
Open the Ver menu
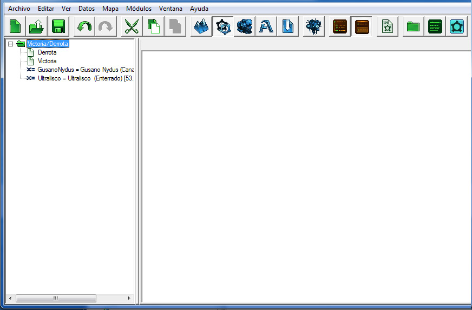[x=66, y=9]
